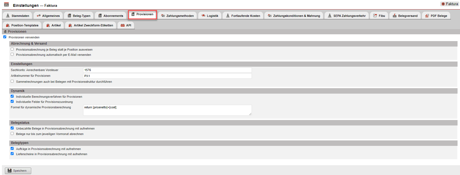Uncheck 'Lieferscheine in Provisionsabrechnung mit aufnehmen'
This screenshot has height=175, width=460.
(x=12, y=154)
